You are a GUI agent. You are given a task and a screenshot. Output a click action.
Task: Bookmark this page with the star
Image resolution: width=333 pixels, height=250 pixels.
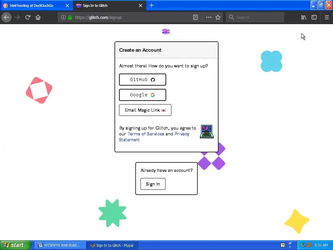[x=218, y=17]
